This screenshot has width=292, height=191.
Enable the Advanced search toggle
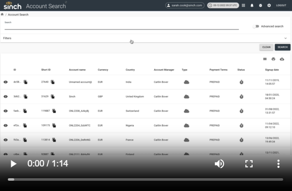click(x=256, y=26)
